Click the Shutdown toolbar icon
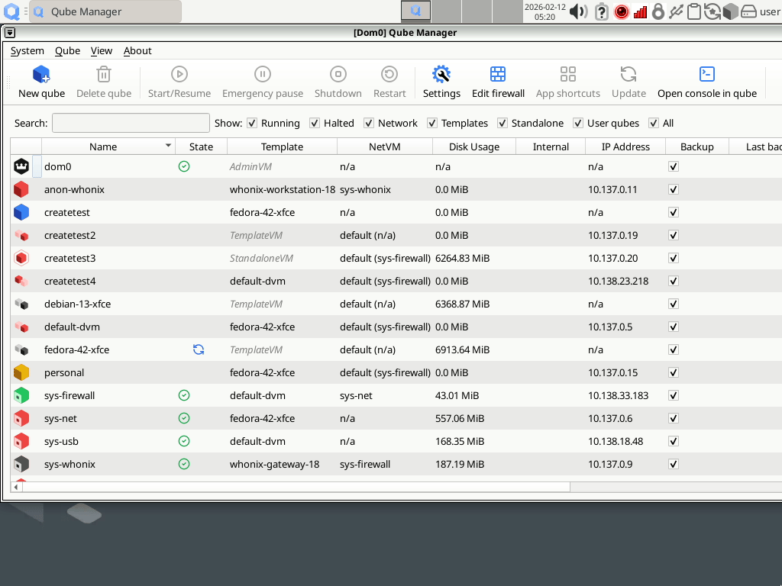The height and width of the screenshot is (586, 782). coord(338,74)
